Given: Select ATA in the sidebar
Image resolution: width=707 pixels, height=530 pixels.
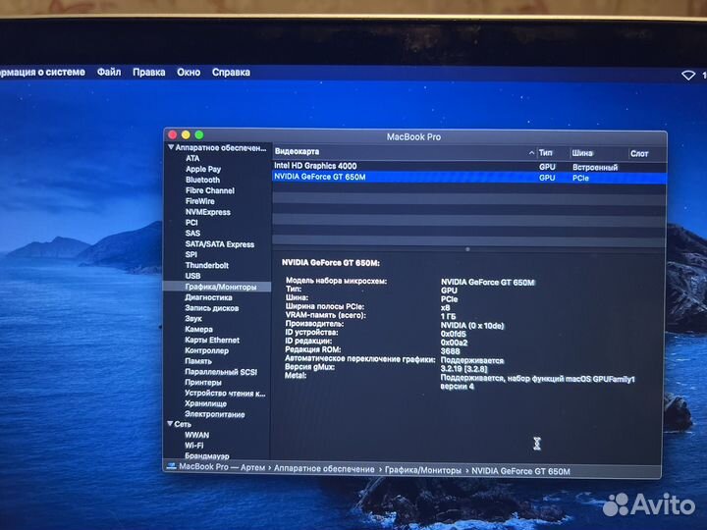Looking at the screenshot, I should point(192,158).
